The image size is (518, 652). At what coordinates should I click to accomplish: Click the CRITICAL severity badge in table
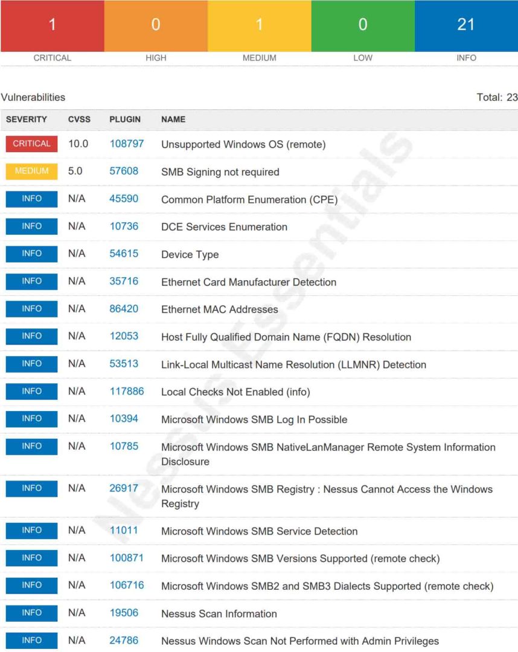pyautogui.click(x=32, y=144)
